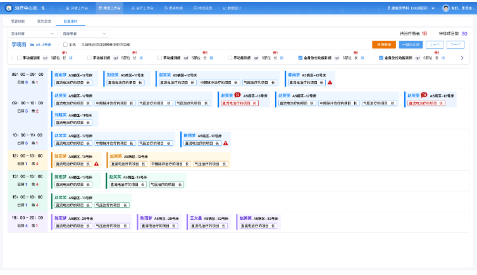Viewport: 477px width, 275px height.
Task: Open the 选择患者 dropdown
Action: [x=84, y=34]
